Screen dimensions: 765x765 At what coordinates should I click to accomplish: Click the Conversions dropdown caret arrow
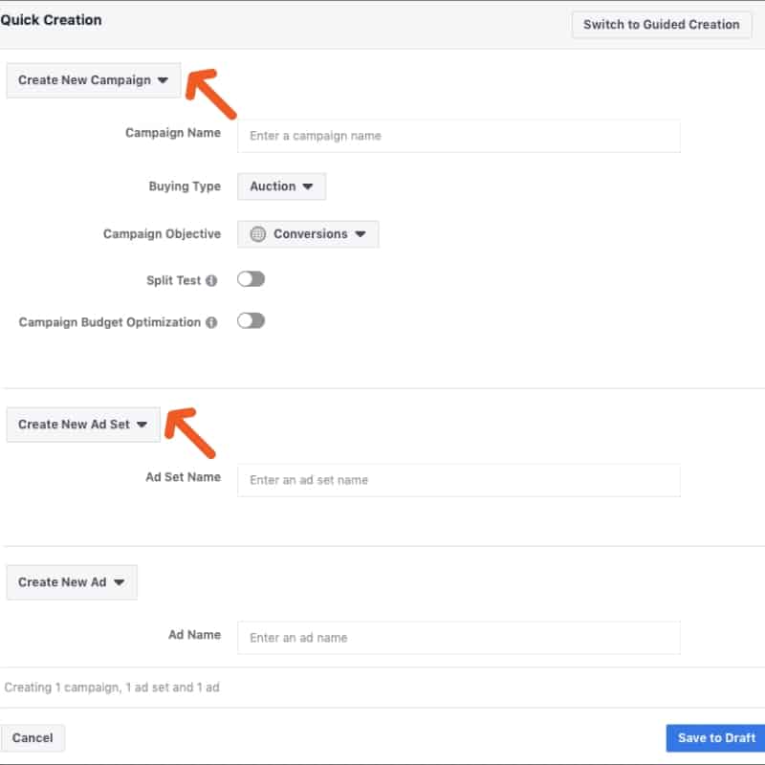[x=361, y=234]
